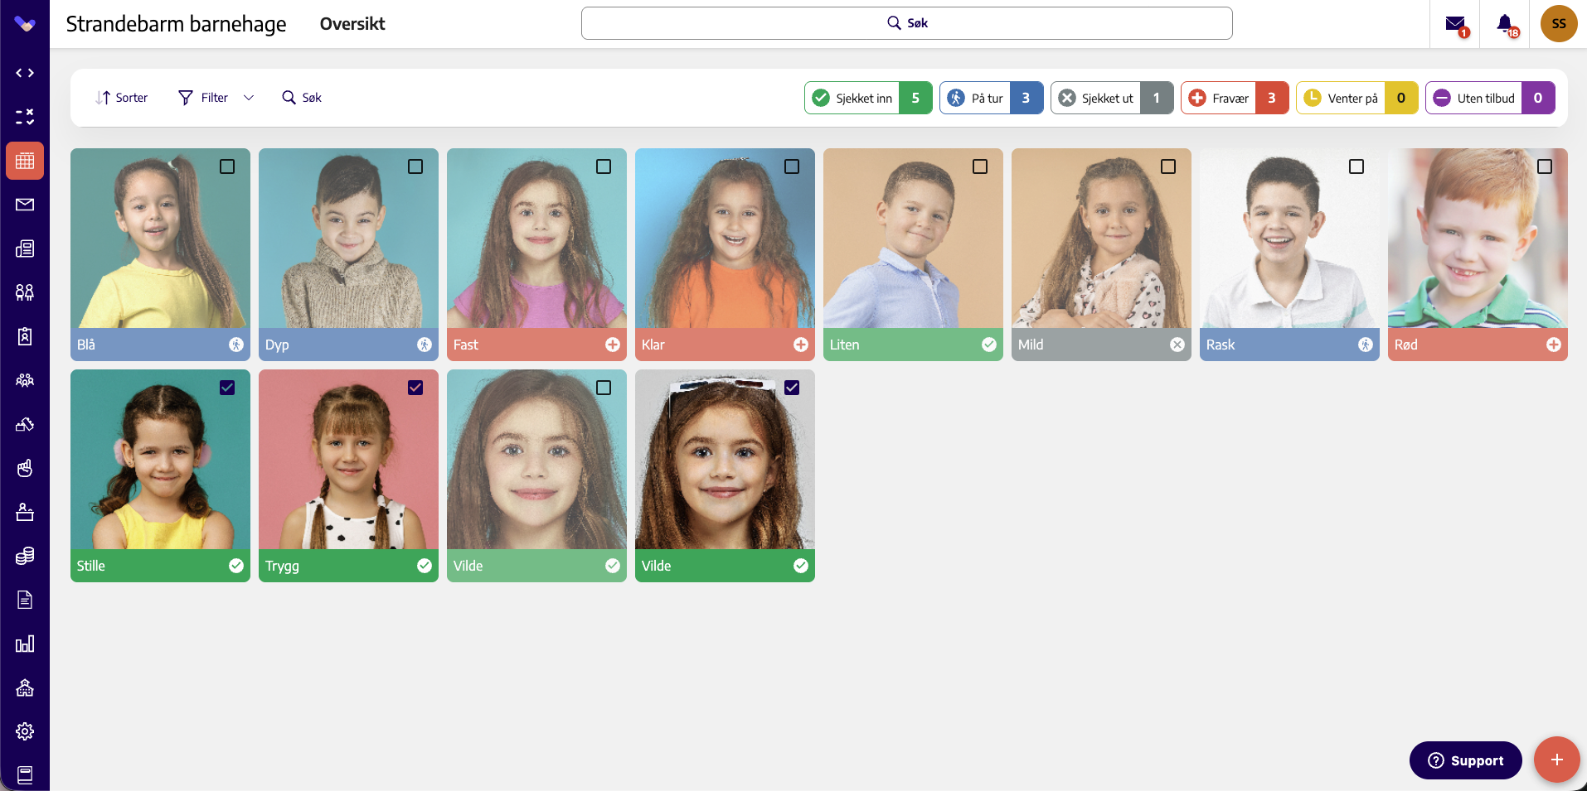
Task: Open the notifications bell
Action: 1506,24
